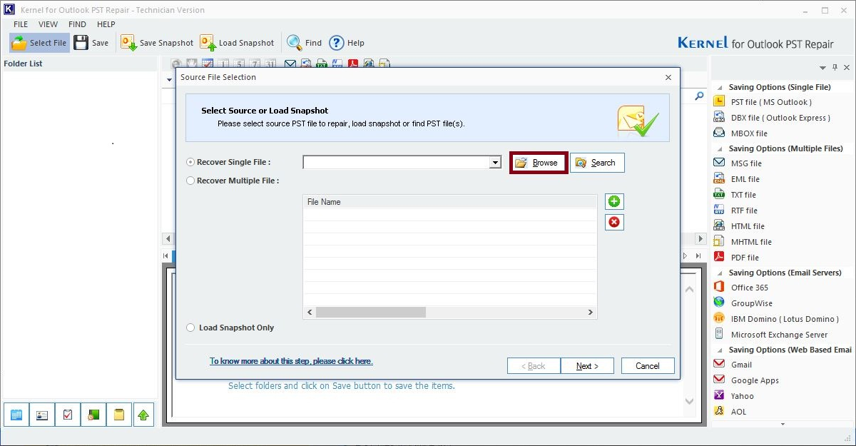Screen dimensions: 856x446
Task: Open the VIEW menu
Action: click(49, 24)
